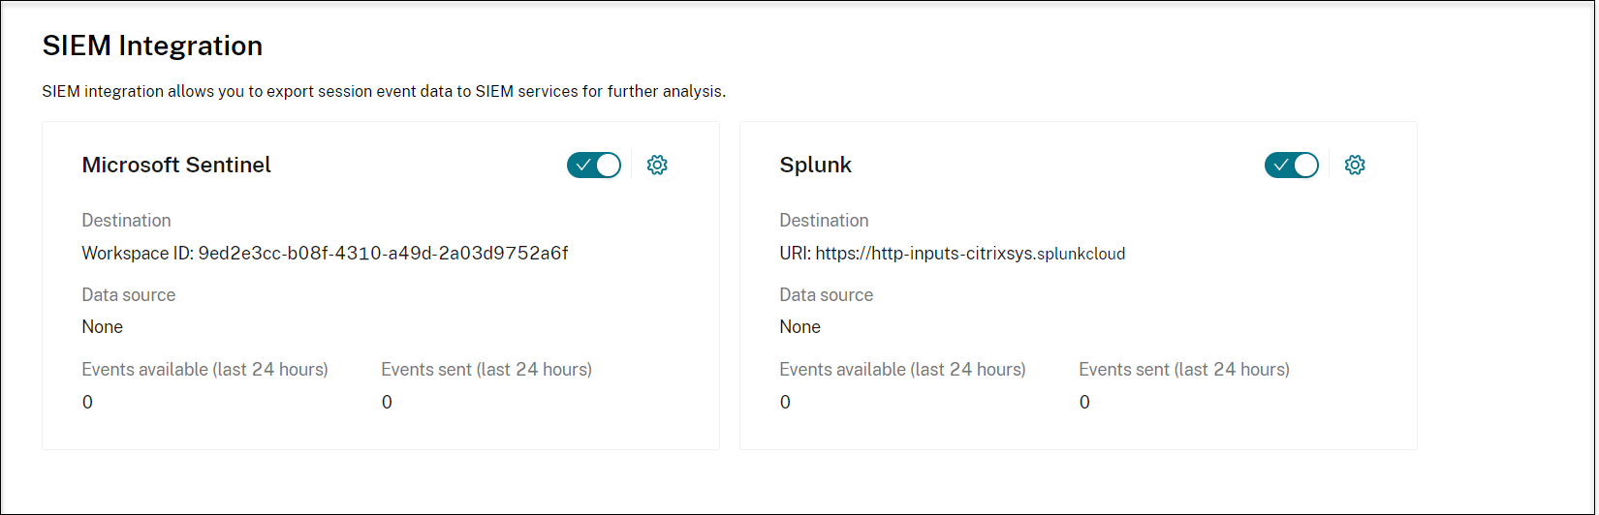Viewport: 1599px width, 515px height.
Task: Click Sentinel's Events available (last 24 hours) label
Action: point(204,370)
